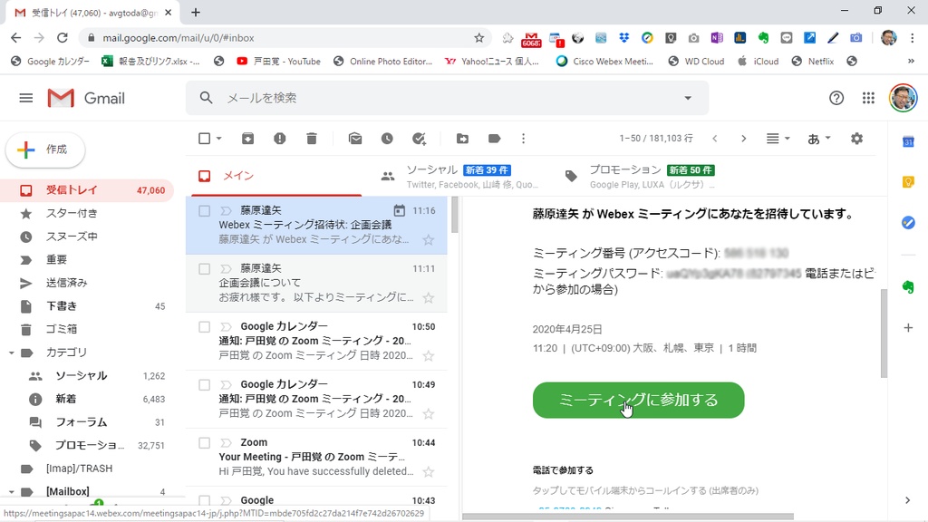The height and width of the screenshot is (522, 928).
Task: Show search options dropdown in search bar
Action: click(x=688, y=98)
